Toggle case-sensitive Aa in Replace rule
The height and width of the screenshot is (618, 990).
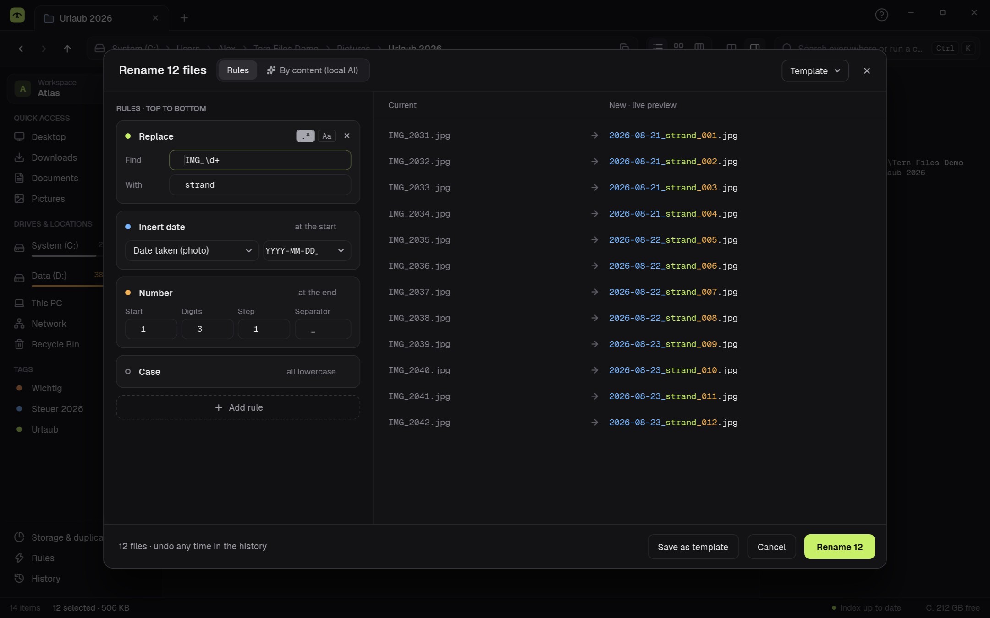coord(327,136)
